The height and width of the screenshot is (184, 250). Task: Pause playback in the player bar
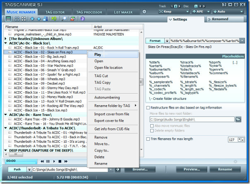[x=48, y=161]
